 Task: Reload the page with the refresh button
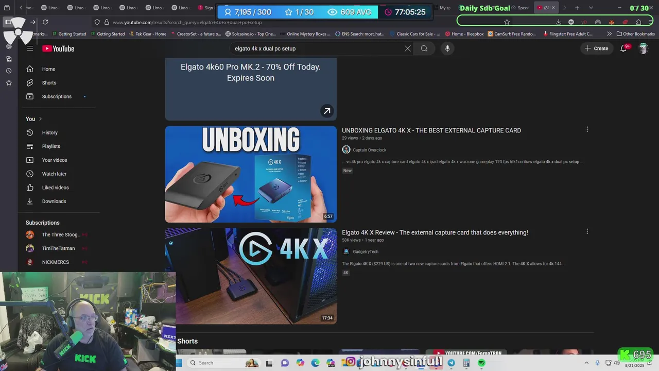tap(45, 22)
